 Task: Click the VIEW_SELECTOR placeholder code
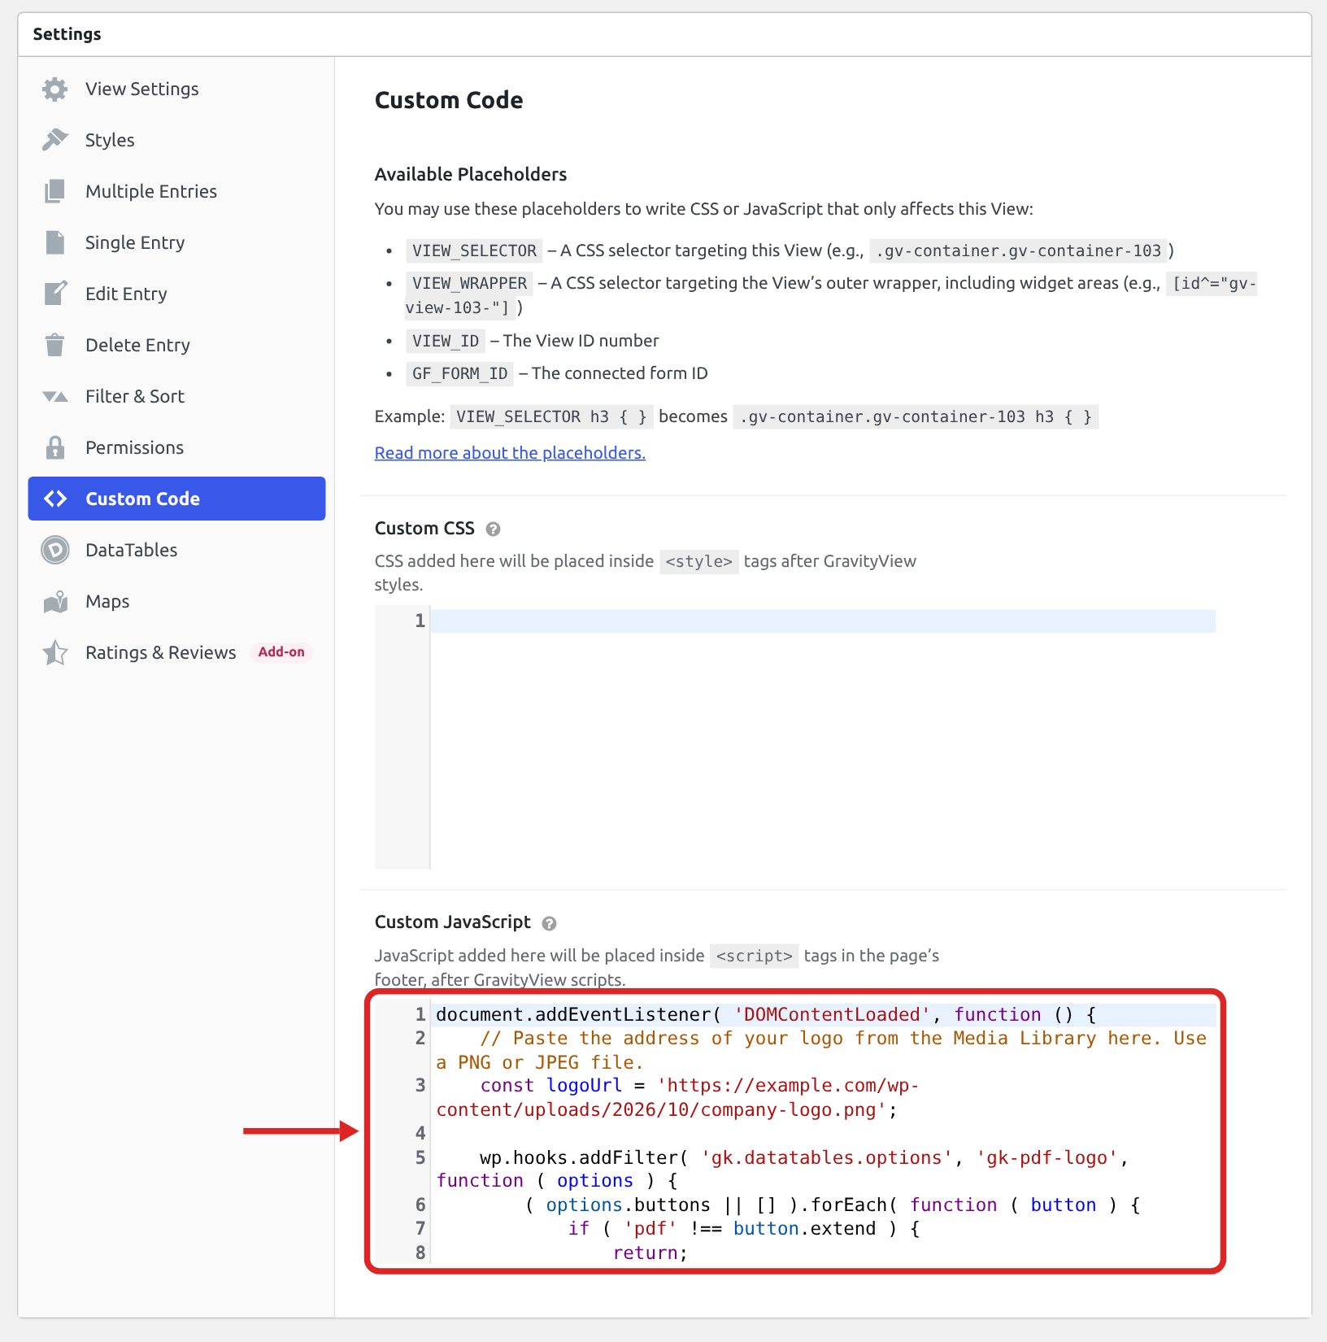coord(474,251)
